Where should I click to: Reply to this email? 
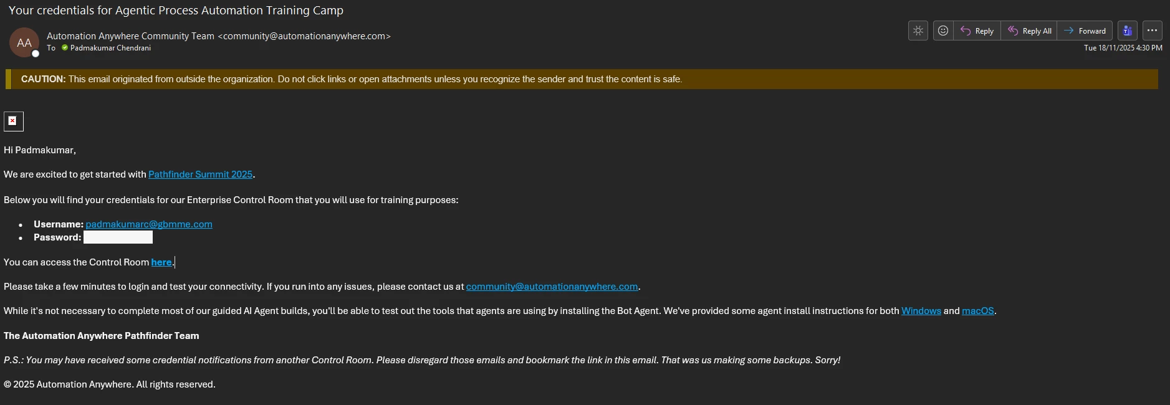click(977, 31)
